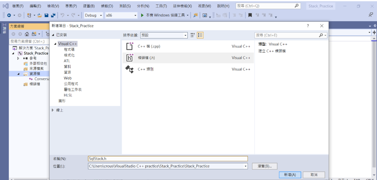Viewport: 377px width, 180px height.
Task: Open the 編輯(E) menu
Action: [35, 6]
